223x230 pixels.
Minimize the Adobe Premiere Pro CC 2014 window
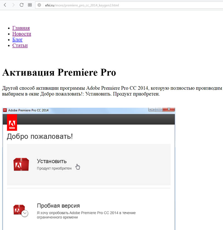click(x=152, y=110)
